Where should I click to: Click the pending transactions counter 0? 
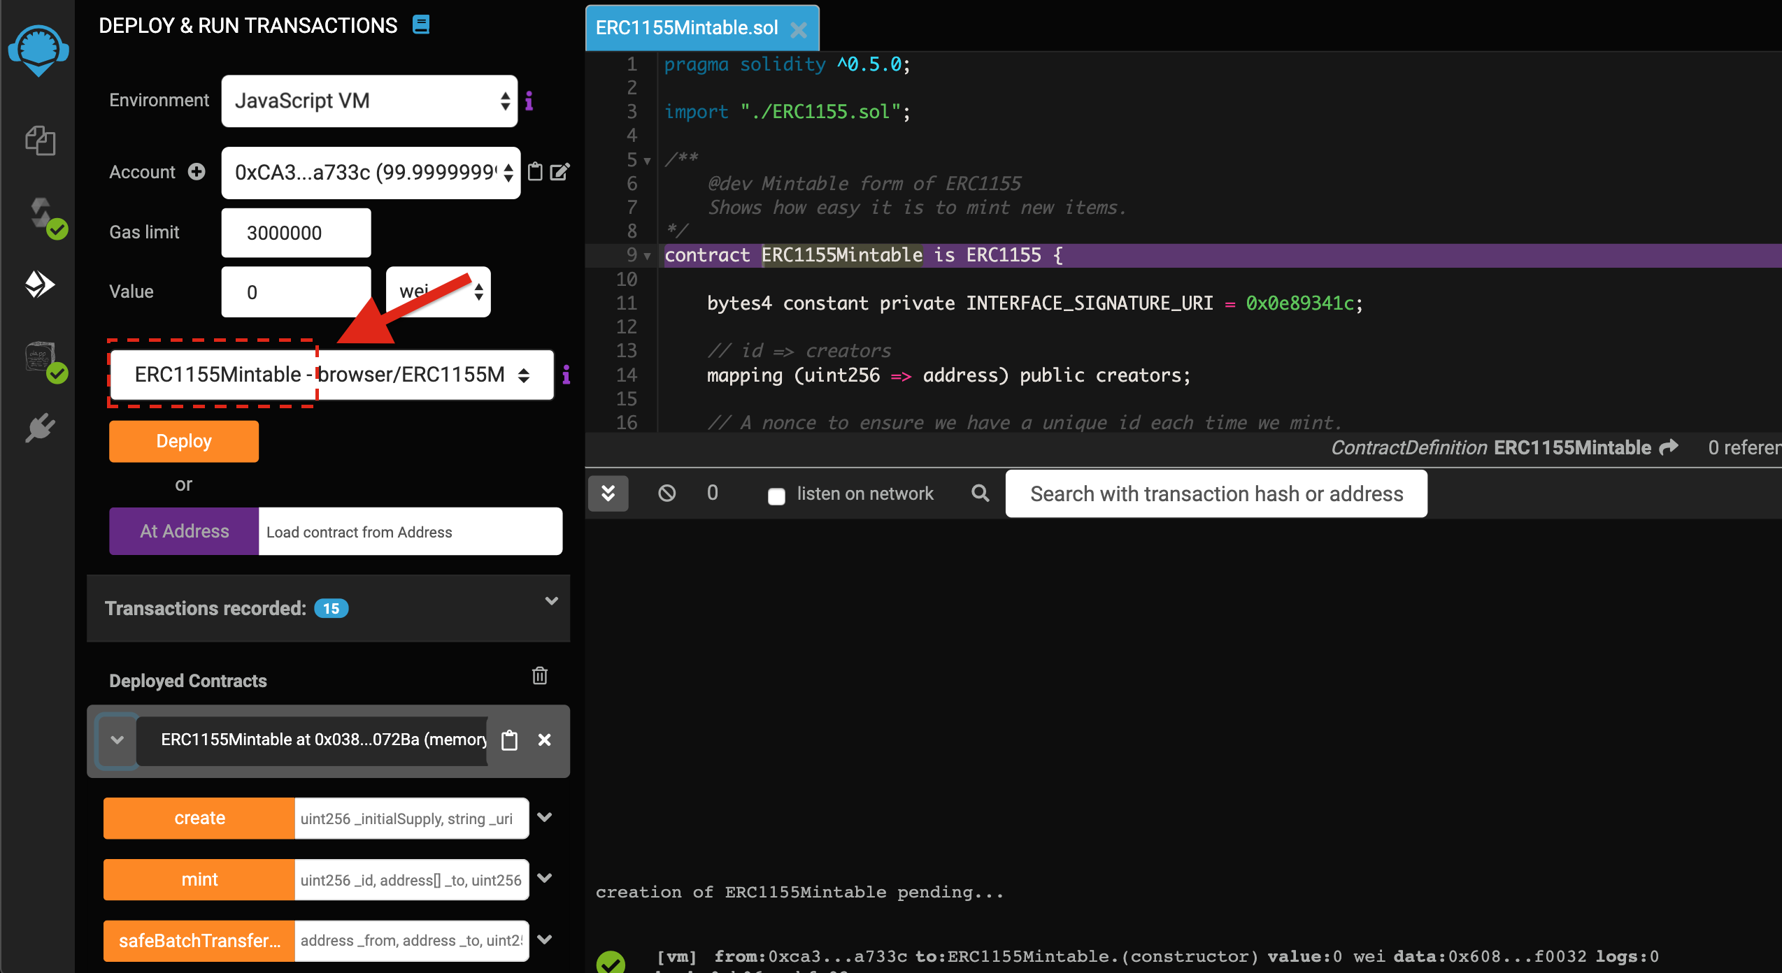713,493
